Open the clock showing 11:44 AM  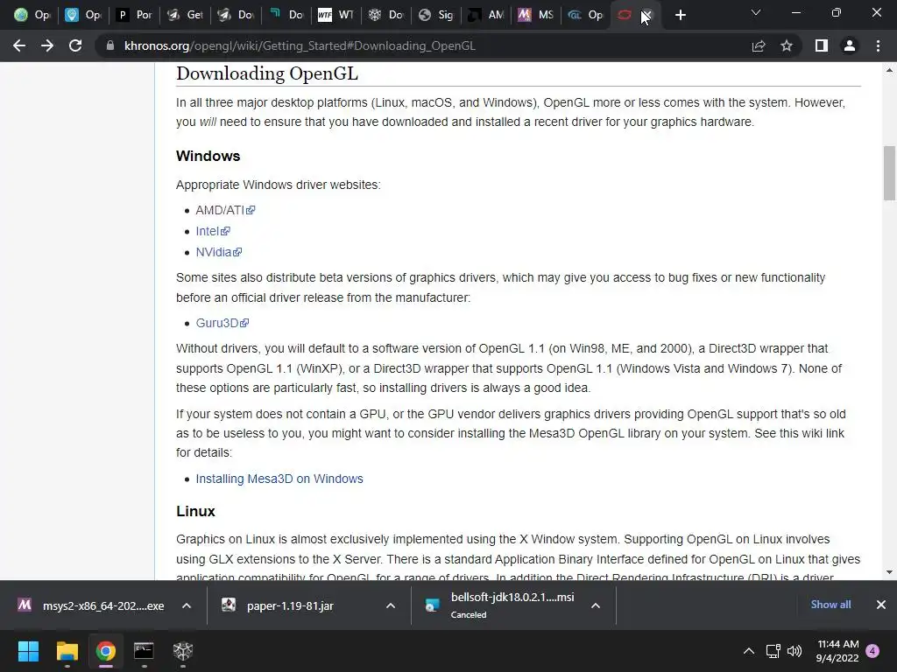click(837, 651)
